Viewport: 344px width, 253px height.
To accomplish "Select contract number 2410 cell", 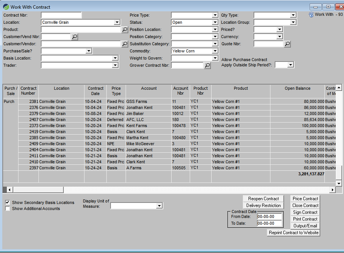I will (x=29, y=162).
